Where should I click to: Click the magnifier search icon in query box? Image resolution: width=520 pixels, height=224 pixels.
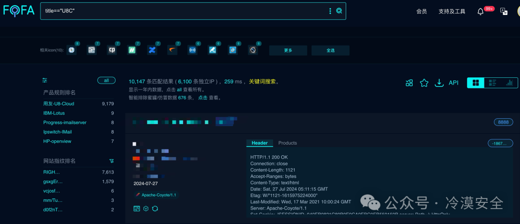point(339,11)
